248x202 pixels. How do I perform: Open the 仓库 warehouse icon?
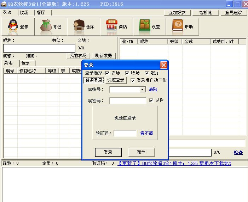pos(79,25)
